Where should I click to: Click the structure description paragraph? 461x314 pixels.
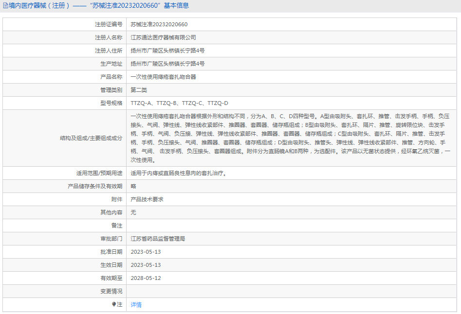[291, 138]
